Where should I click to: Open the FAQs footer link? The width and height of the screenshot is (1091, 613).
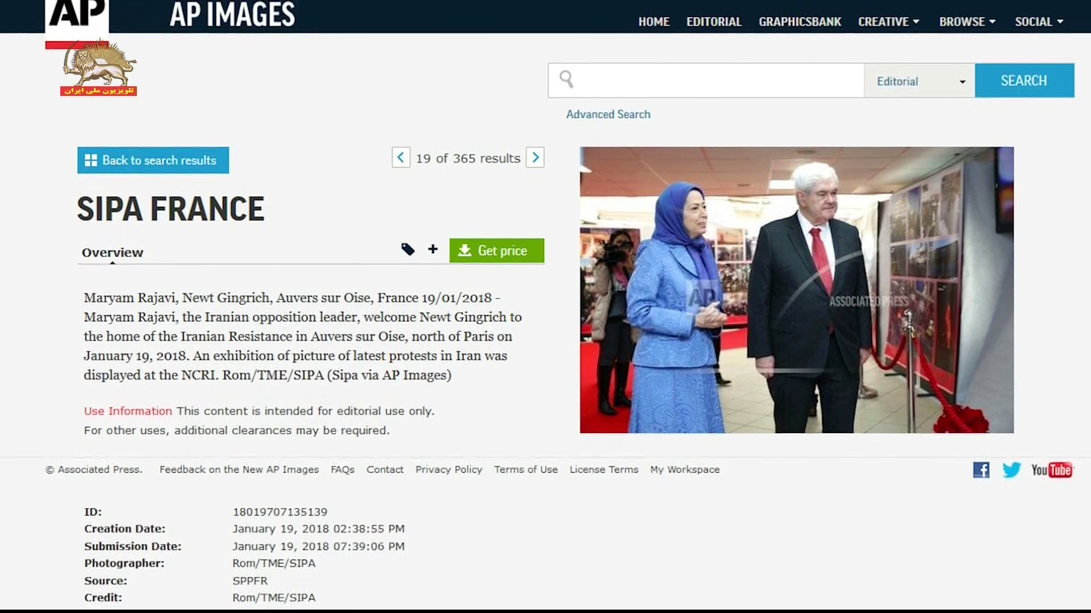coord(343,469)
